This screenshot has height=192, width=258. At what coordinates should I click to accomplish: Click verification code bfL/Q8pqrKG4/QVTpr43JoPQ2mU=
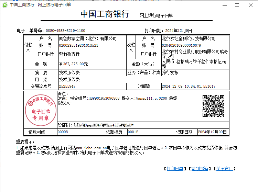[x=104, y=125]
